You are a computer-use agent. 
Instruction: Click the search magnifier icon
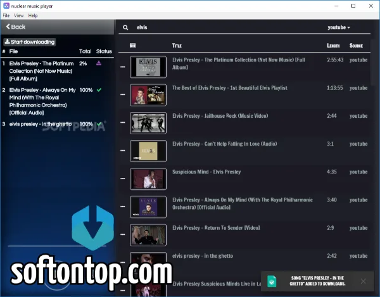point(125,28)
